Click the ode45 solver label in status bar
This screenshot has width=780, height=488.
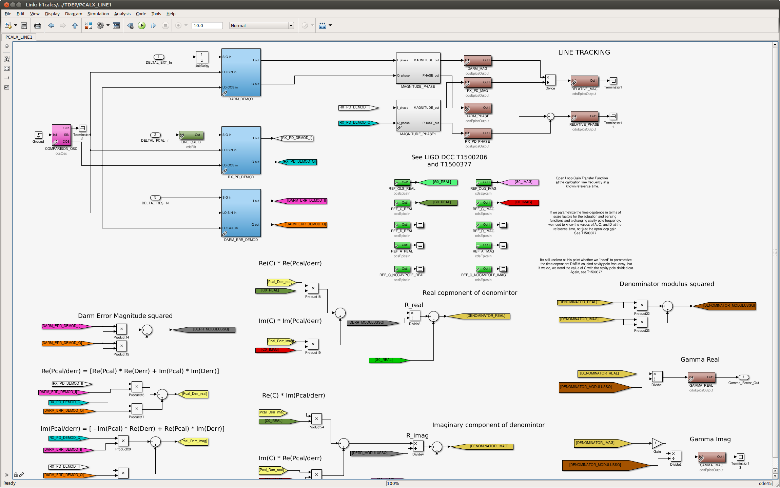(x=765, y=484)
